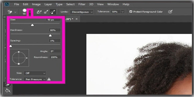Open the Background Eraser tool preset picker
Viewport: 194px width, 97px height.
click(x=10, y=12)
